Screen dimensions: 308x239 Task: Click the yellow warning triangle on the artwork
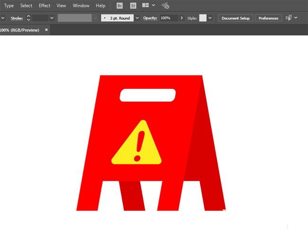[x=136, y=144]
